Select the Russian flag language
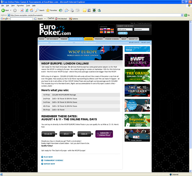 pos(105,29)
